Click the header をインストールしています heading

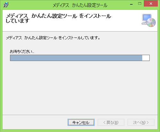tap(58, 18)
